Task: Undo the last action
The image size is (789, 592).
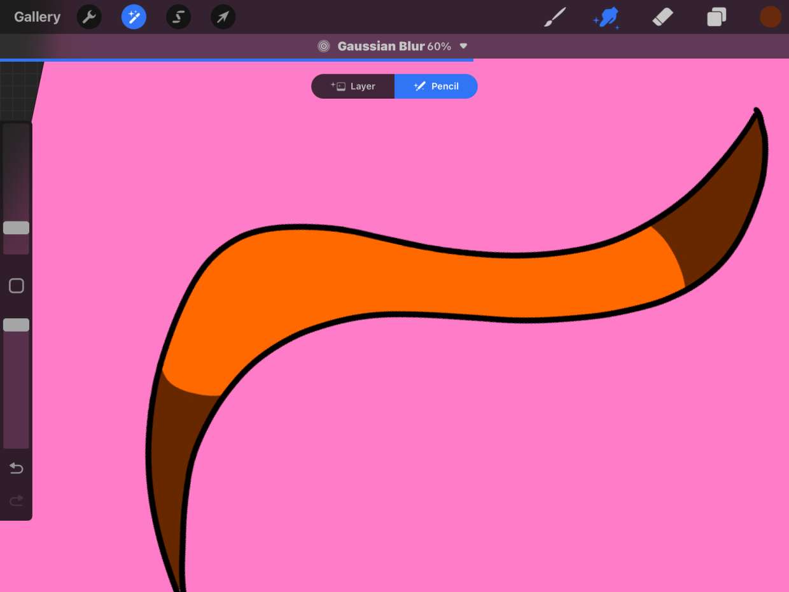Action: click(17, 469)
